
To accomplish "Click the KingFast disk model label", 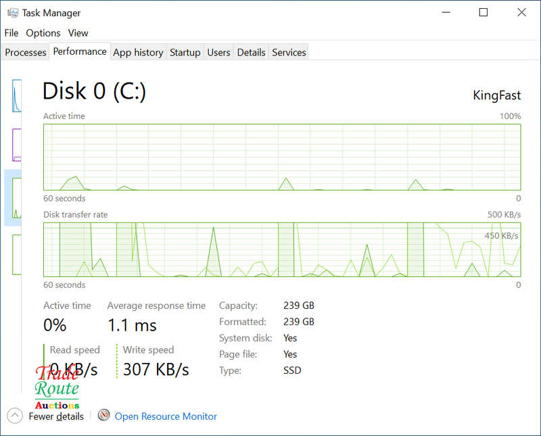I will (x=496, y=95).
